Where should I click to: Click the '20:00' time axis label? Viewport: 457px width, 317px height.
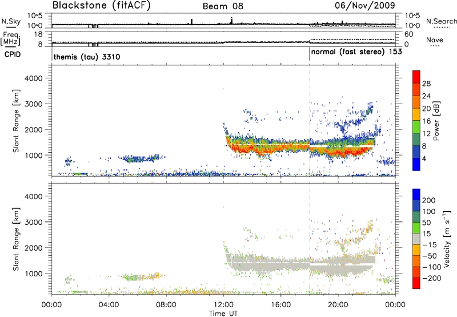tap(338, 305)
